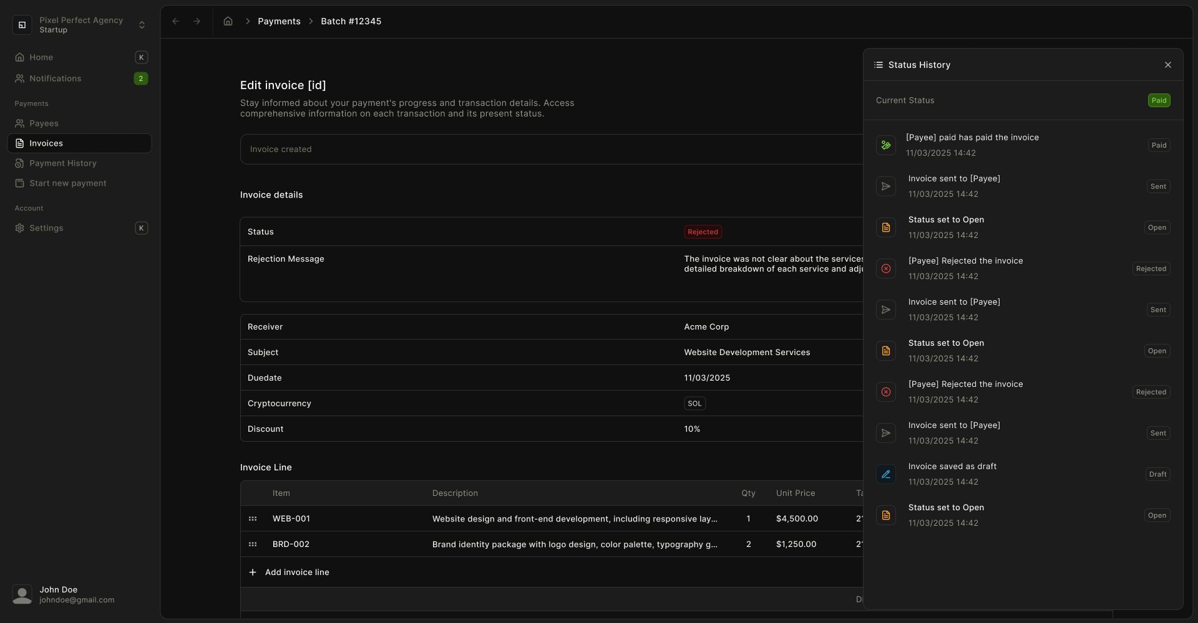Click the bottom Status set to Open icon
Screen dimensions: 1198x623
(886, 515)
